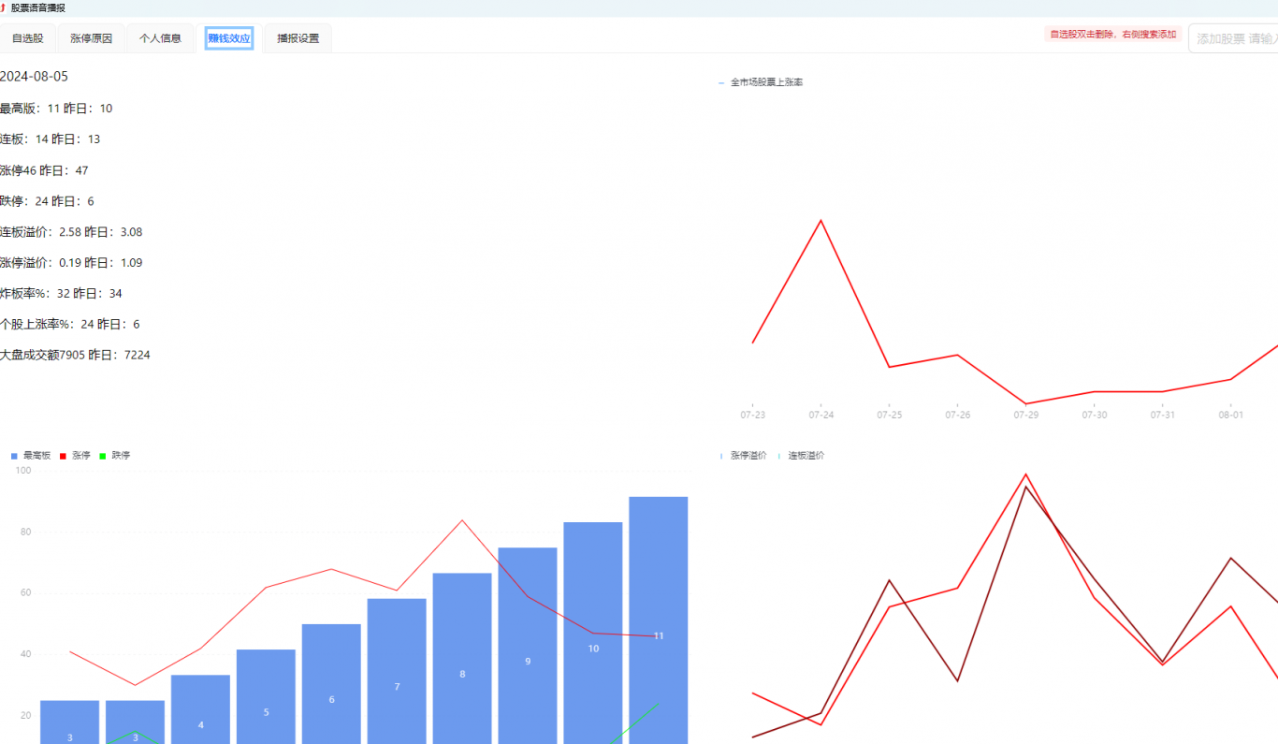
Task: Click the bar labeled 6
Action: [x=331, y=684]
